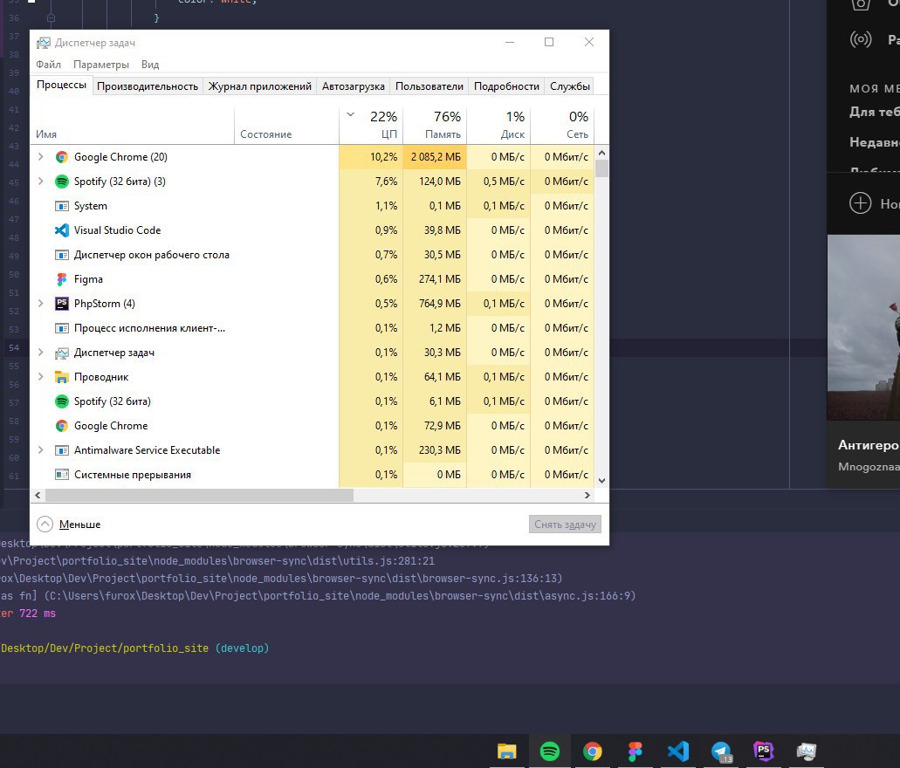
Task: Click the plus icon for new playlist in Spotify
Action: pos(861,203)
